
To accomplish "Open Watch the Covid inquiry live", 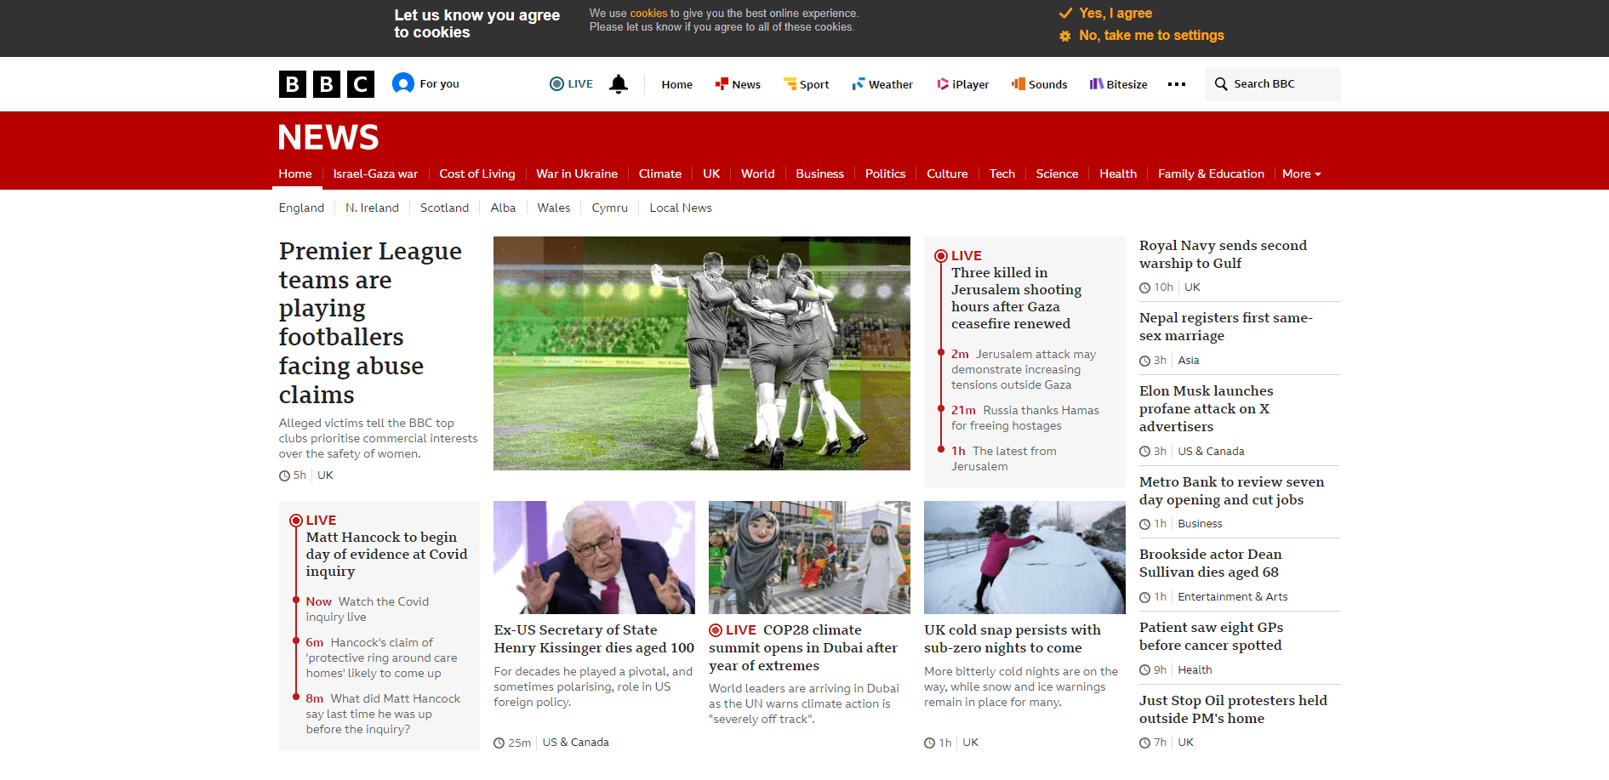I will [x=368, y=609].
